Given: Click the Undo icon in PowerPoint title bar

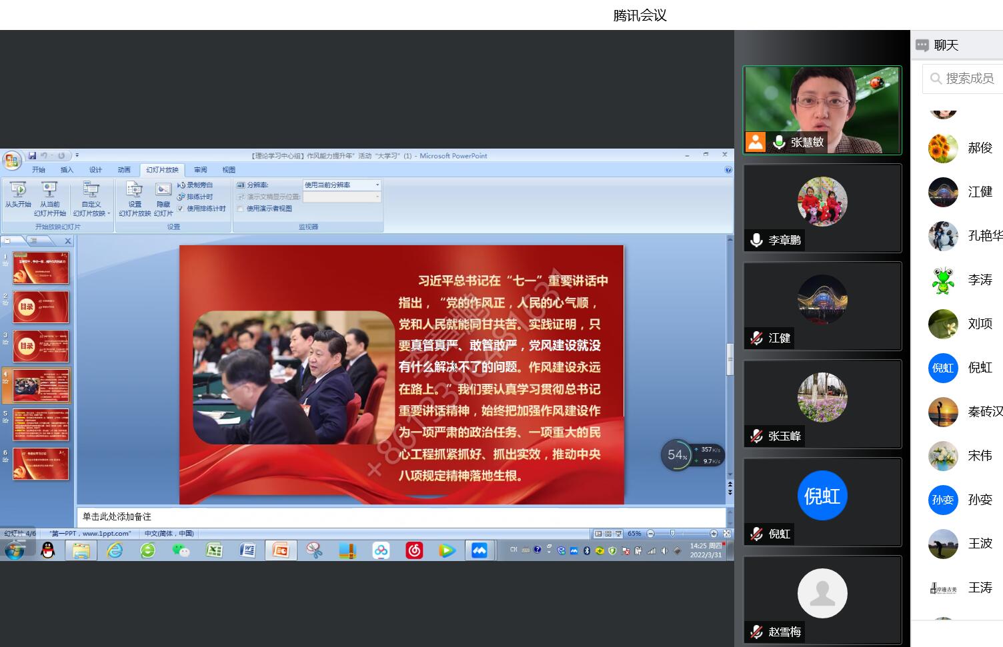Looking at the screenshot, I should coord(44,155).
